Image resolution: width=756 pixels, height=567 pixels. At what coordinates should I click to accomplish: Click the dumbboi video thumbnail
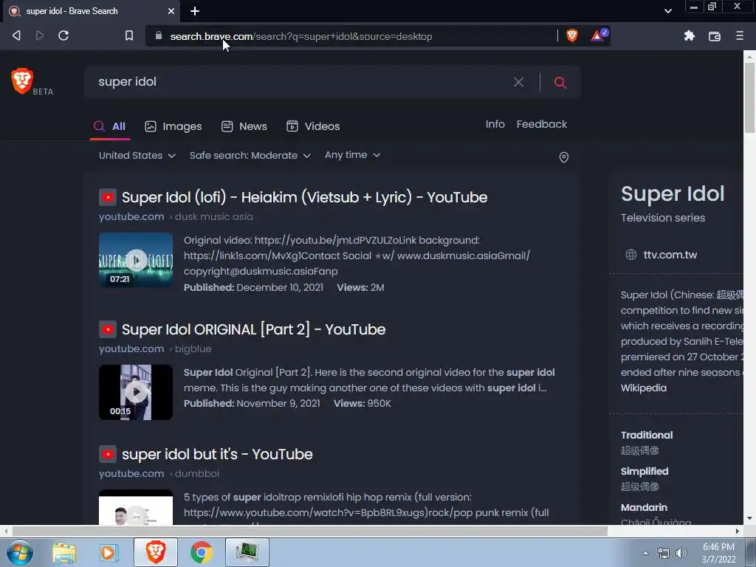pyautogui.click(x=136, y=507)
